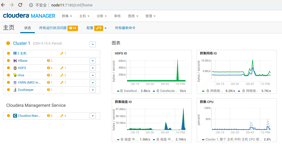The image size is (282, 144).
Task: Open the Cloudera Man... service link
Action: 29,116
